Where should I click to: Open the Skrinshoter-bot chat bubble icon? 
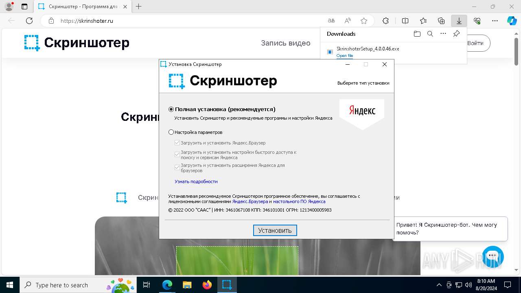(493, 256)
